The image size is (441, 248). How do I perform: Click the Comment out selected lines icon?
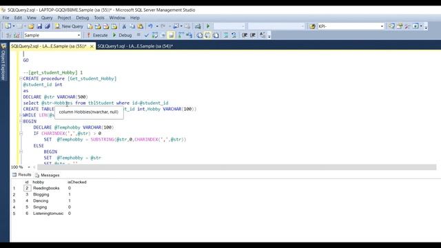click(225, 35)
